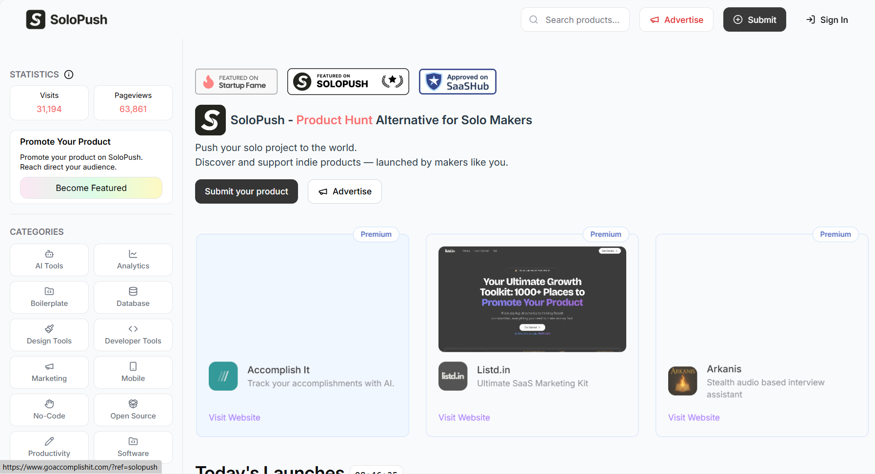Click the Listd.in app icon

tap(453, 376)
